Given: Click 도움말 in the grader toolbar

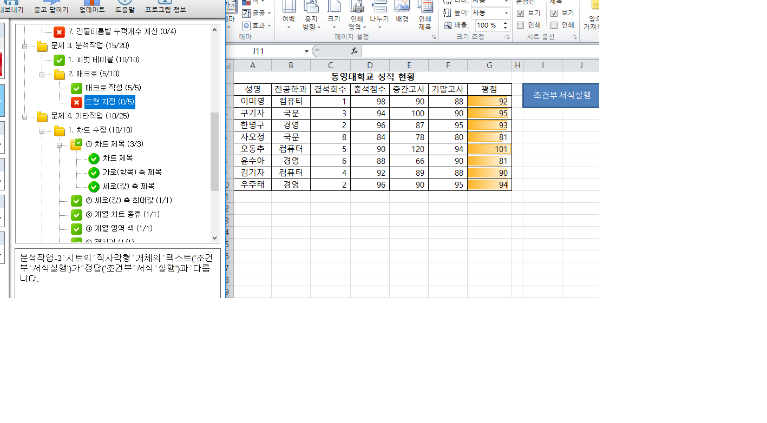Looking at the screenshot, I should (x=125, y=7).
